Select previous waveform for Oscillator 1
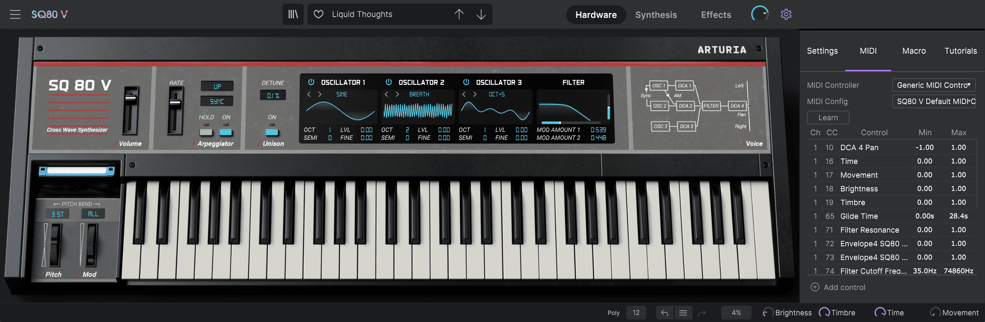The image size is (985, 322). (x=309, y=94)
